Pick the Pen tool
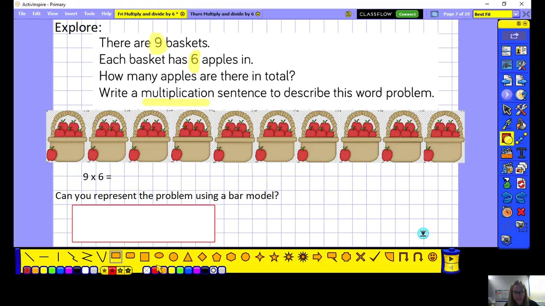The height and width of the screenshot is (306, 545). tap(506, 124)
